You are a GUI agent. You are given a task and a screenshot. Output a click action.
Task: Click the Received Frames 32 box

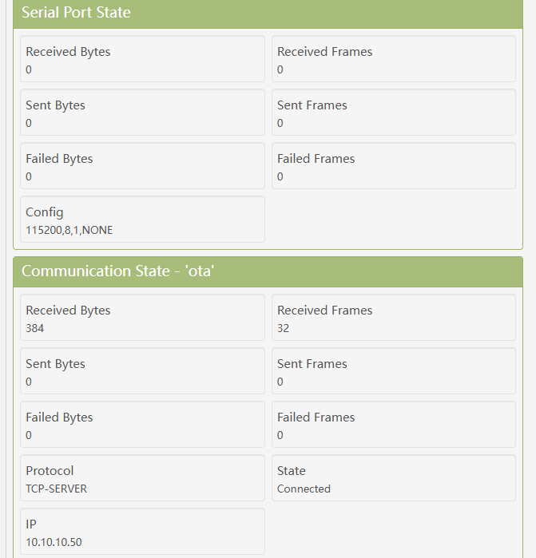(394, 318)
